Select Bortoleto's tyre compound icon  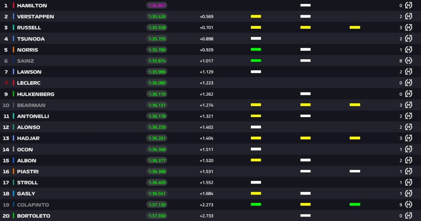coord(408,216)
